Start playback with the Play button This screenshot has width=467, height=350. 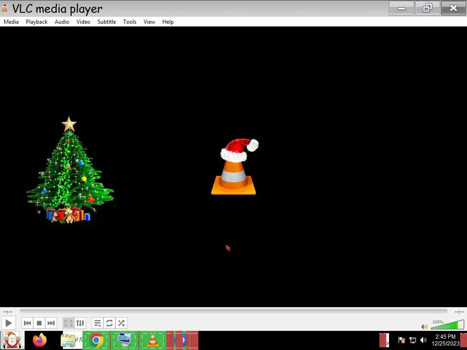pos(8,323)
